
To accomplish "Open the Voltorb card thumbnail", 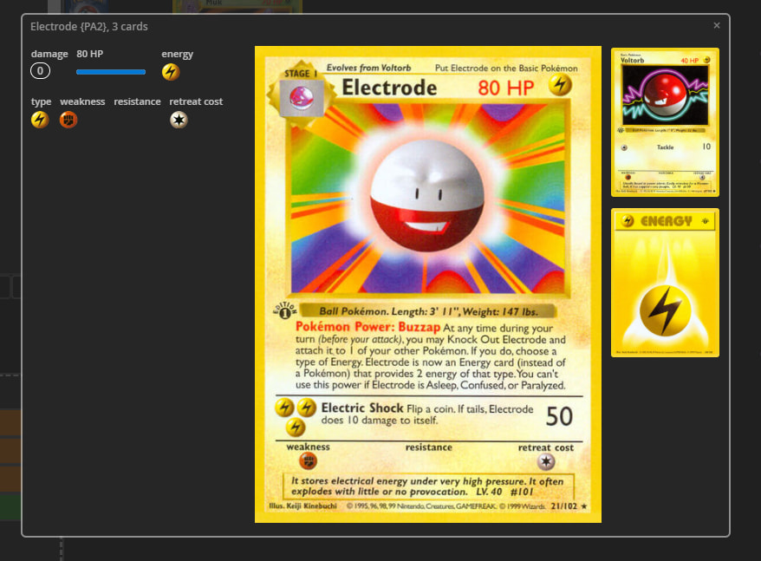I will [x=665, y=122].
